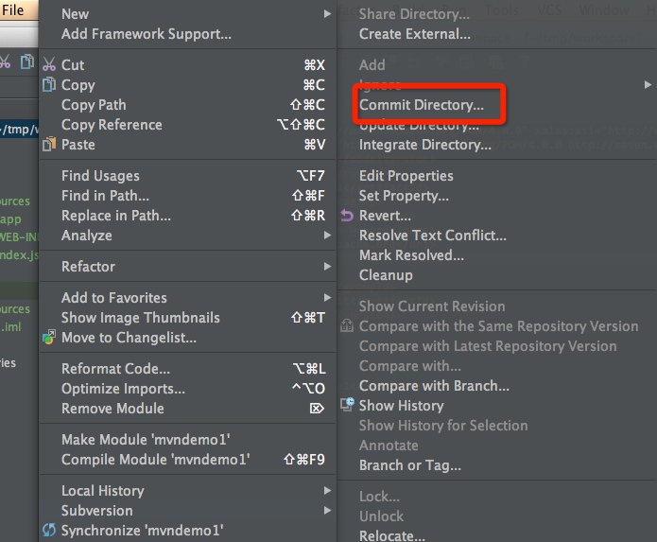Click the Show History icon
The height and width of the screenshot is (542, 657).
click(347, 405)
